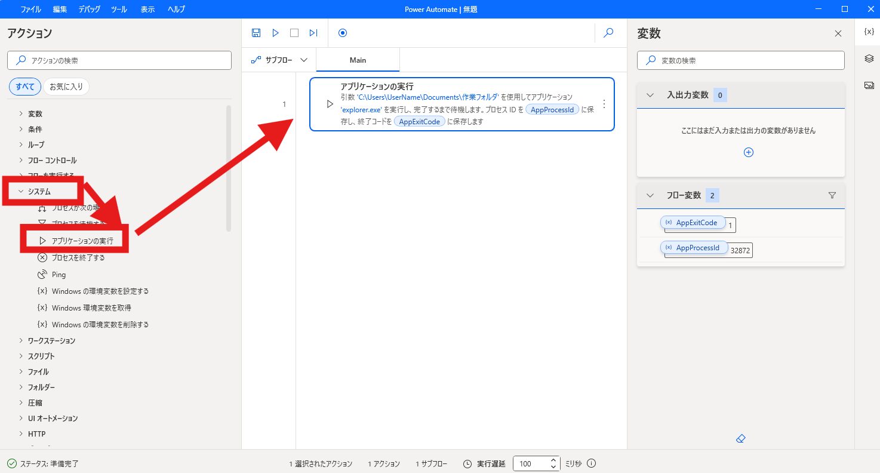880x473 pixels.
Task: Click the 1 サブフロー status entry
Action: click(432, 464)
